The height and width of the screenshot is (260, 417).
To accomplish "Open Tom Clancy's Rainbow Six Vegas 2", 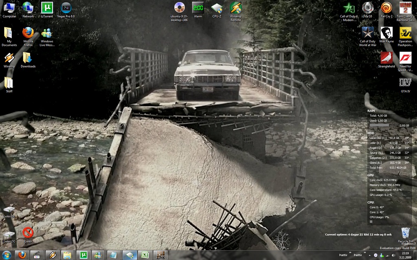I will pos(405,12).
